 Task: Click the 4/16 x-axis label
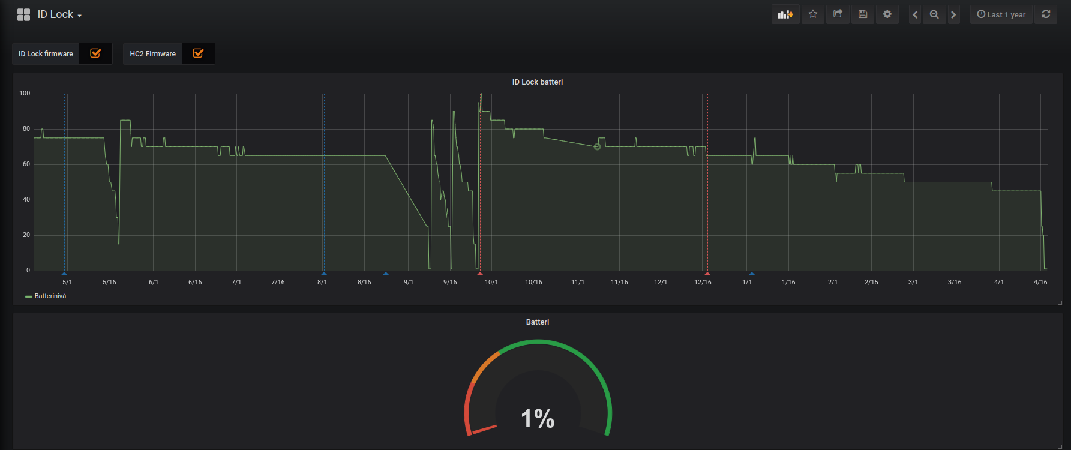(x=1040, y=282)
